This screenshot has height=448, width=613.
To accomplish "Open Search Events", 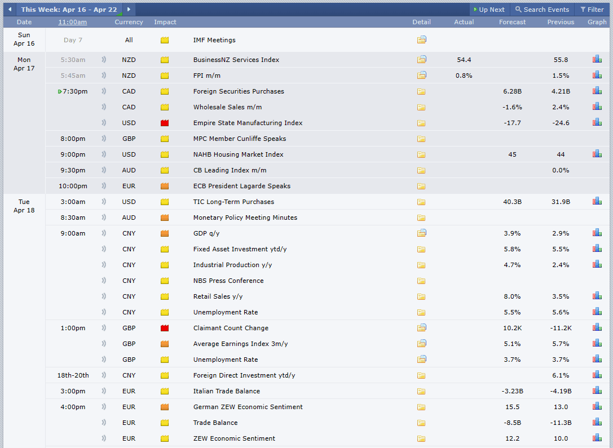I will 542,10.
